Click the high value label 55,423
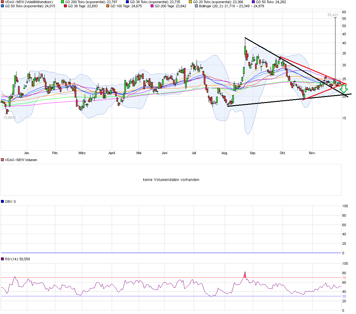 pyautogui.click(x=333, y=15)
